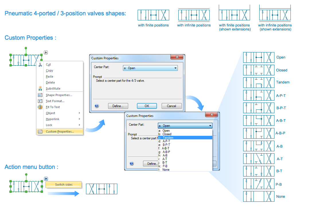Click the Closed center valve symbol
The height and width of the screenshot is (208, 316).
pos(259,70)
